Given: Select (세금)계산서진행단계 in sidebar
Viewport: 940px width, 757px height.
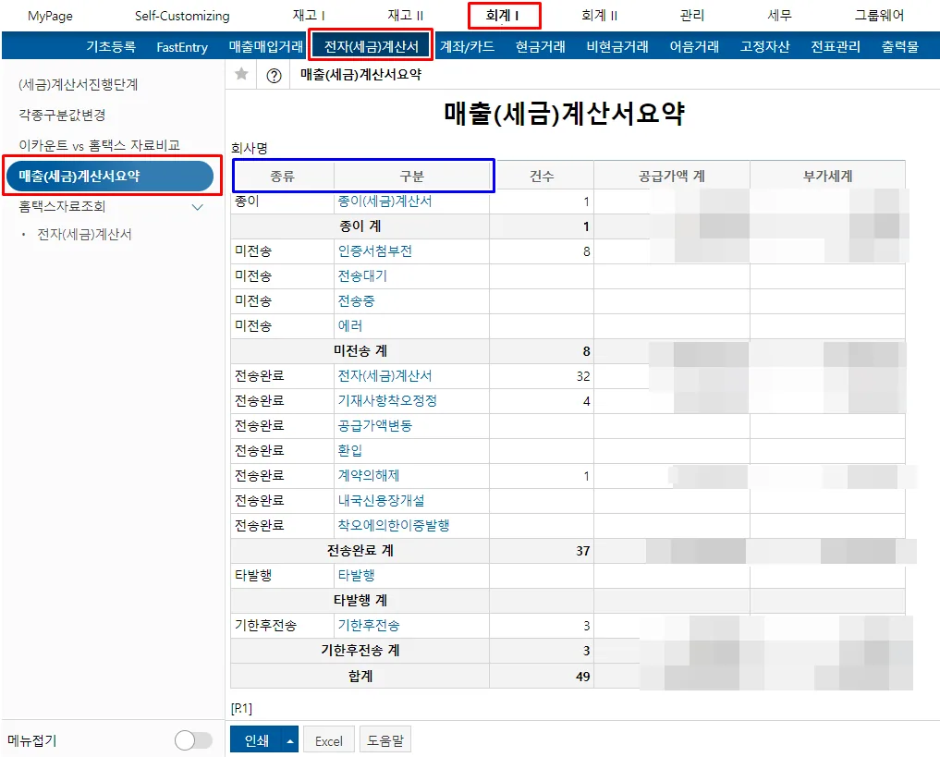Looking at the screenshot, I should 79,84.
